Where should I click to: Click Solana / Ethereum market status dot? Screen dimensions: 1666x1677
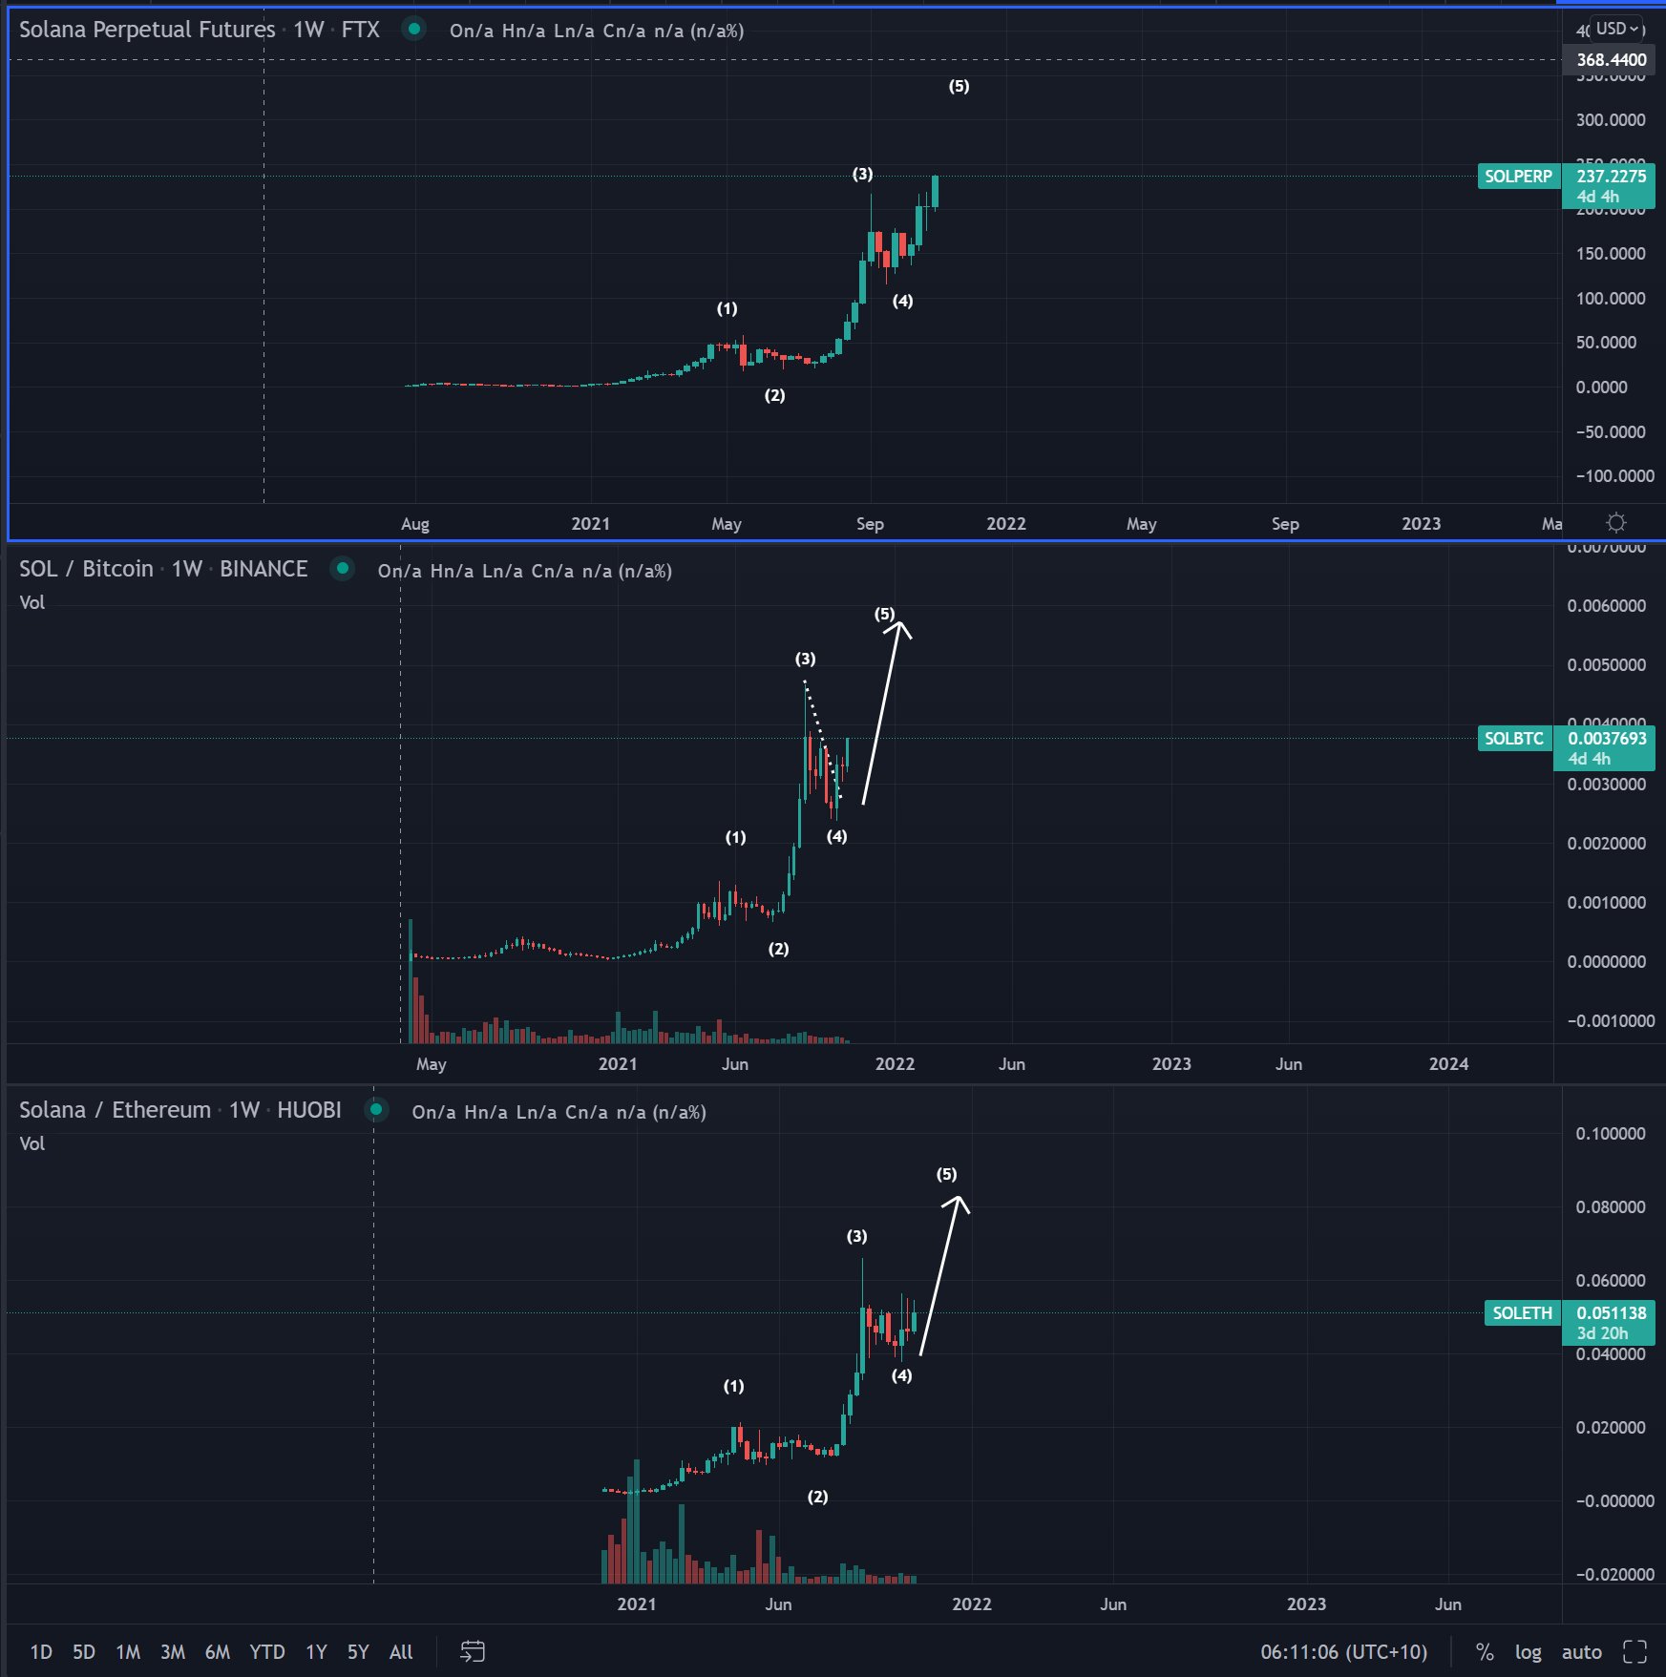tap(376, 1110)
